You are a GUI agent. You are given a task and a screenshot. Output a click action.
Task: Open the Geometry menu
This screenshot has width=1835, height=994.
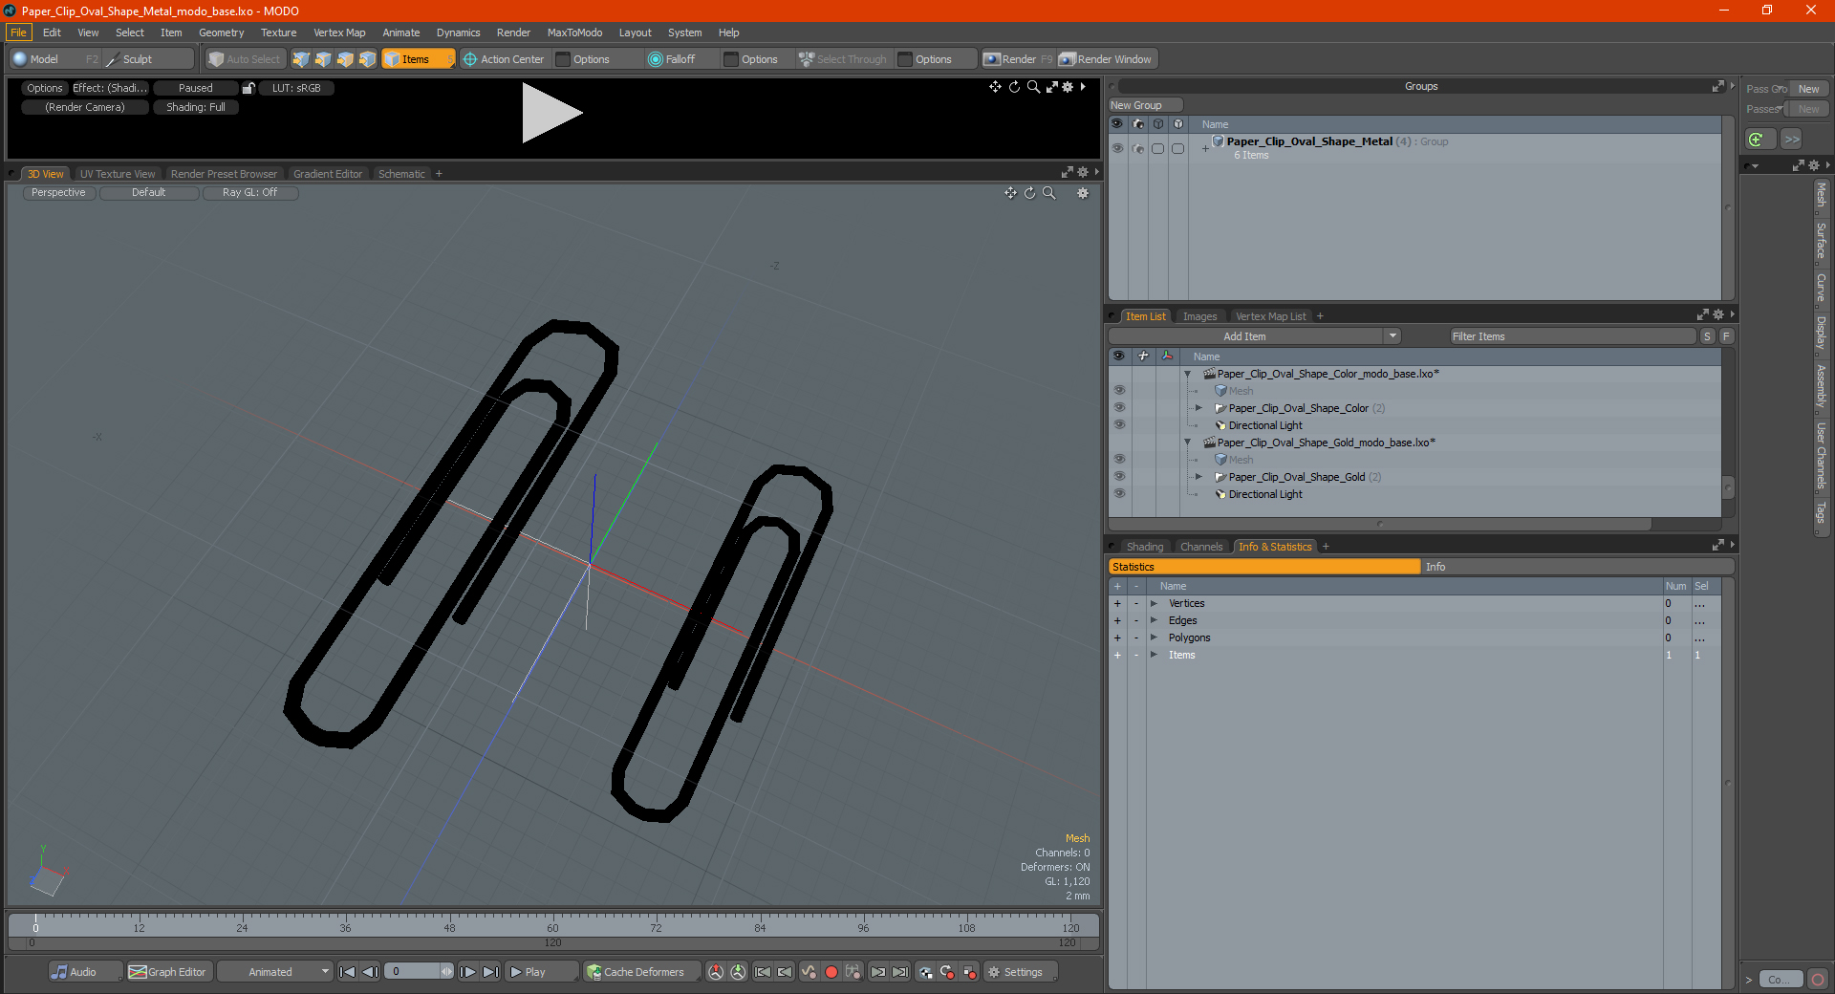[221, 32]
